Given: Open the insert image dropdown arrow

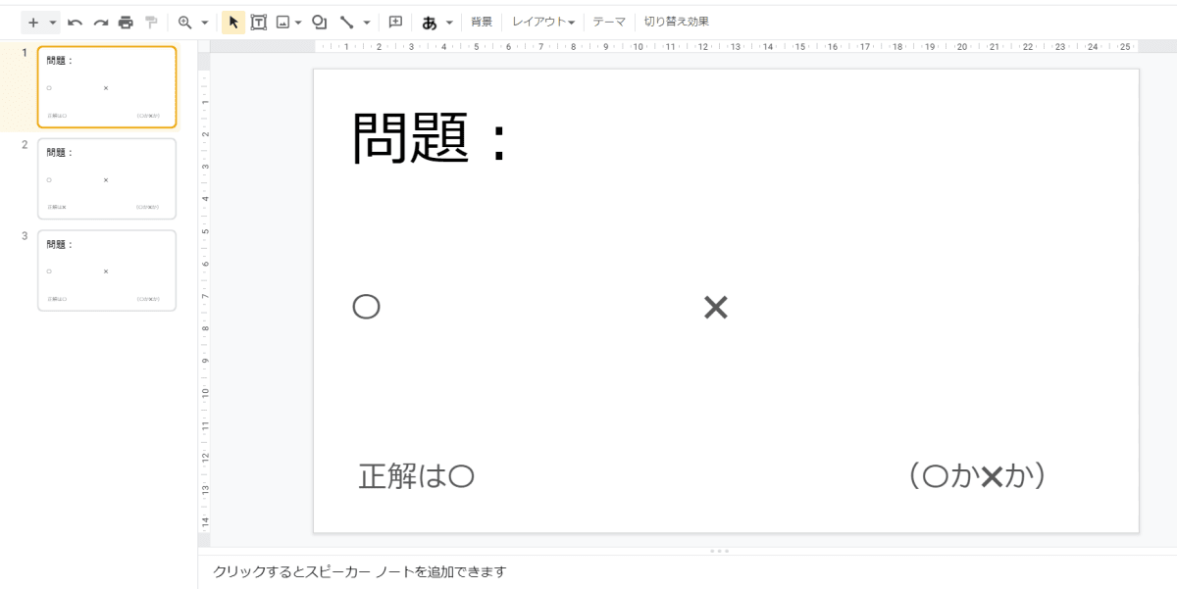Looking at the screenshot, I should pos(298,23).
